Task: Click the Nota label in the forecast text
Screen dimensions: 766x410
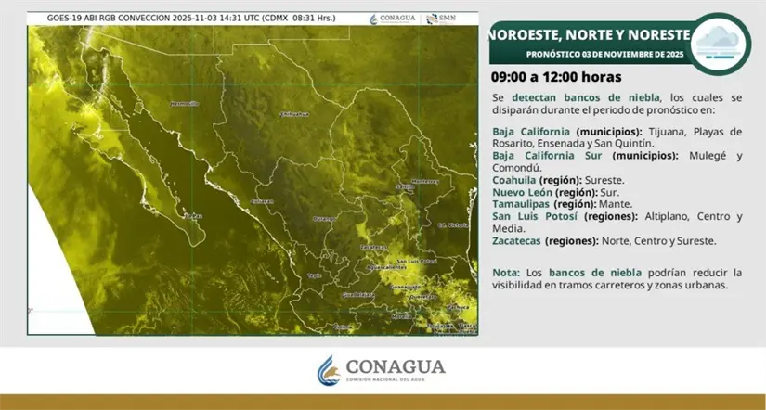Action: click(x=505, y=273)
